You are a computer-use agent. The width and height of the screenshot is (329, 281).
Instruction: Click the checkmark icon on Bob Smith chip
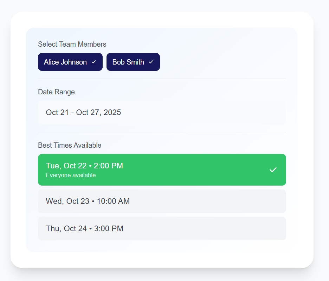(151, 62)
